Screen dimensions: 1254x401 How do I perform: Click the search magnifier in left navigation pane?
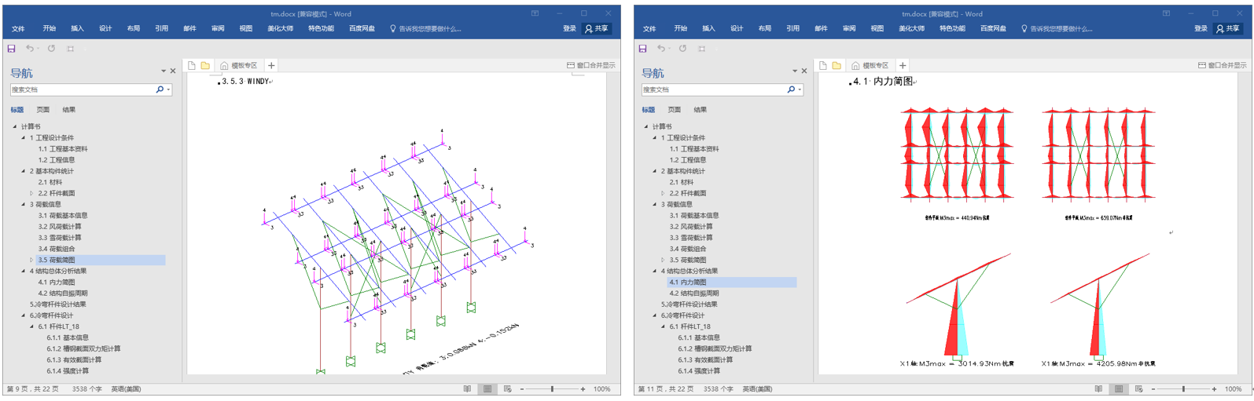pyautogui.click(x=160, y=89)
